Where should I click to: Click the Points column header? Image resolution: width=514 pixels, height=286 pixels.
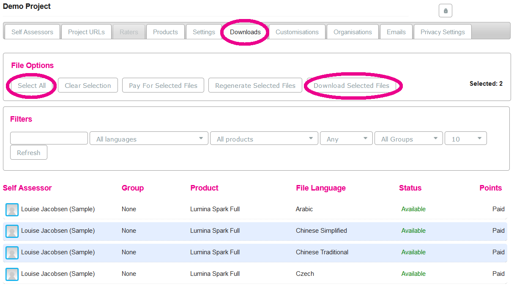click(x=491, y=188)
